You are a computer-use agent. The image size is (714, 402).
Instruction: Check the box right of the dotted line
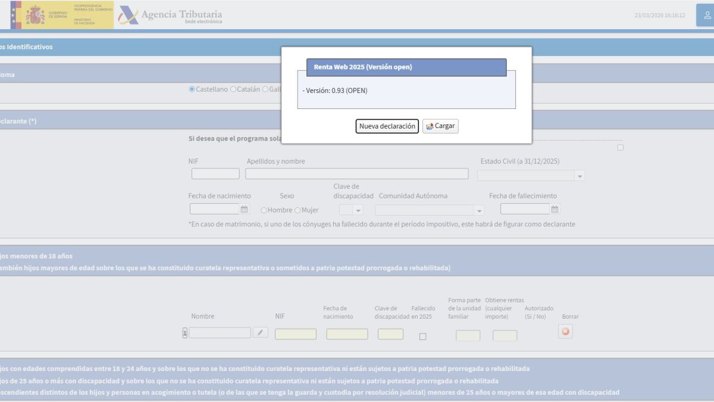(x=621, y=147)
